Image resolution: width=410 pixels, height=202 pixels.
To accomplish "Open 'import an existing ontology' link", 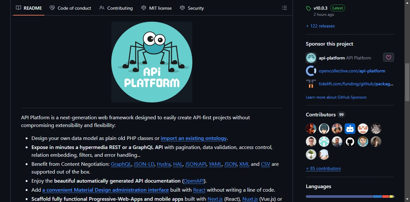I will click(194, 138).
